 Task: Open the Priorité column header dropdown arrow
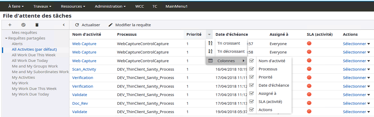tap(209, 35)
